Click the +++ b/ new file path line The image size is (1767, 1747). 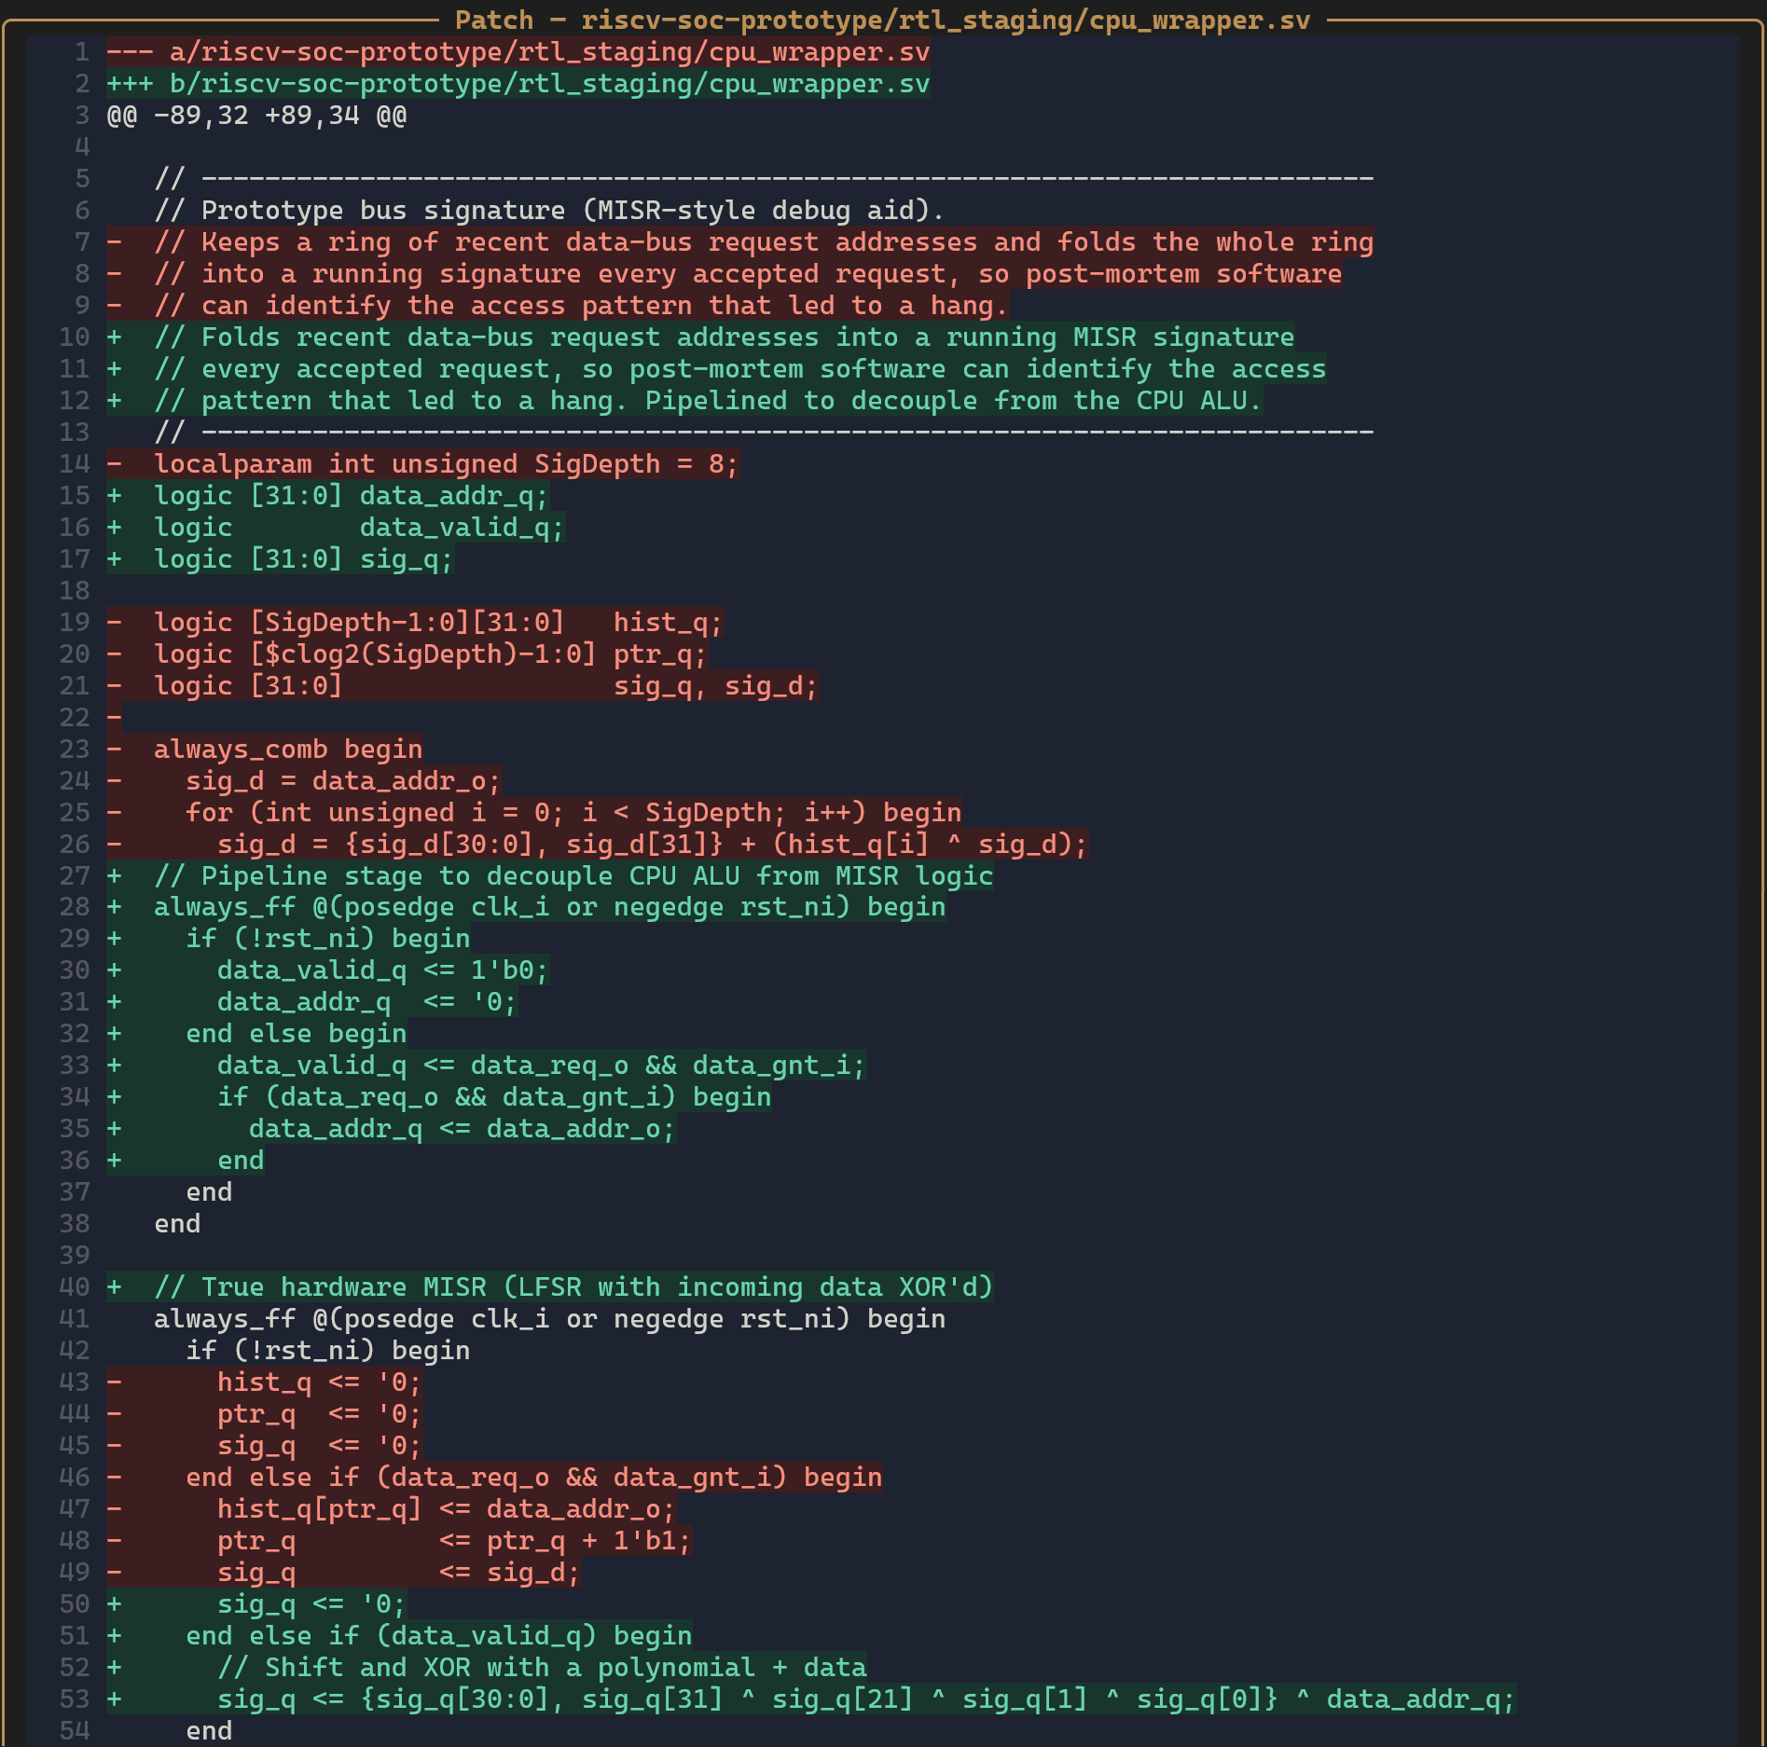[518, 84]
